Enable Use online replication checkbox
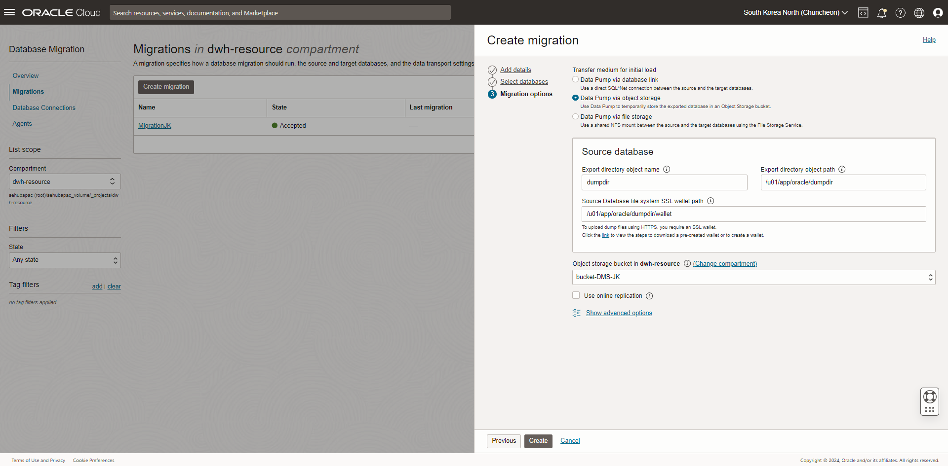Screen dimensions: 948x466 pyautogui.click(x=576, y=295)
